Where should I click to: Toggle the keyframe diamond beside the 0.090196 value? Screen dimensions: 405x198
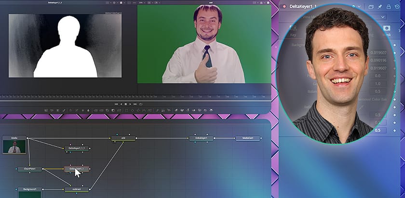pyautogui.click(x=395, y=61)
